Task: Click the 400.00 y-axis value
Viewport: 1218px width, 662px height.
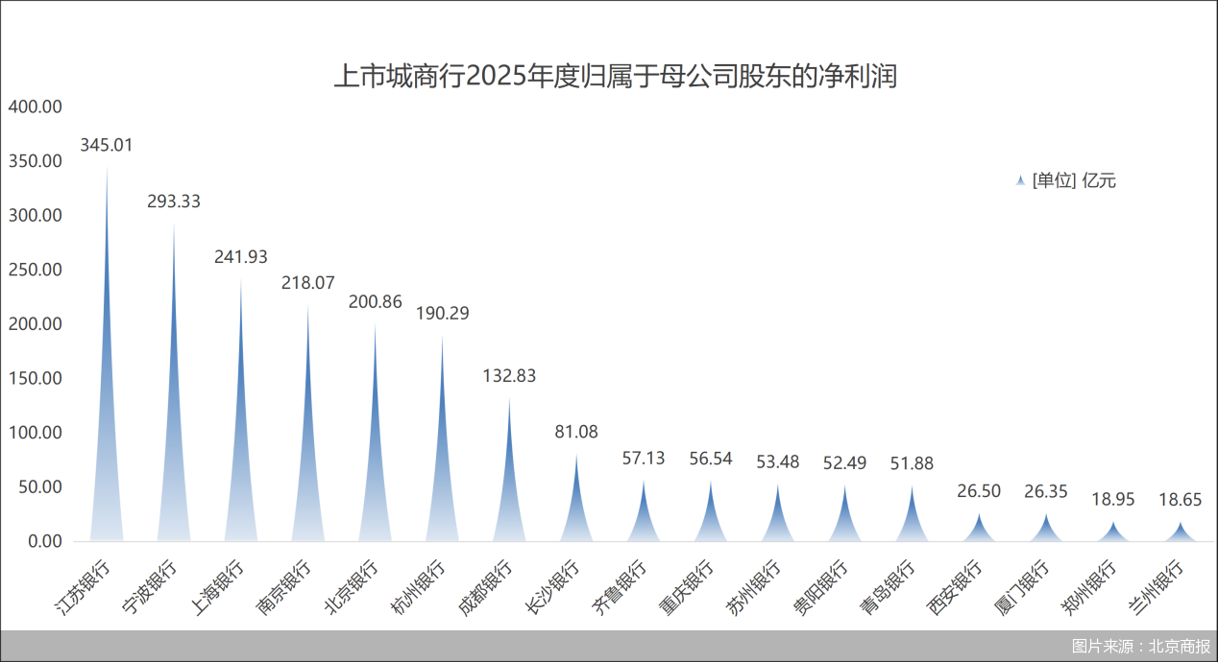Action: (35, 106)
